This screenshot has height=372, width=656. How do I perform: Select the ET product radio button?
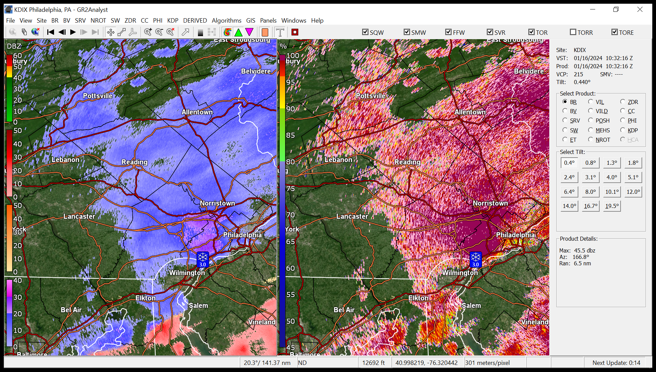(x=565, y=139)
